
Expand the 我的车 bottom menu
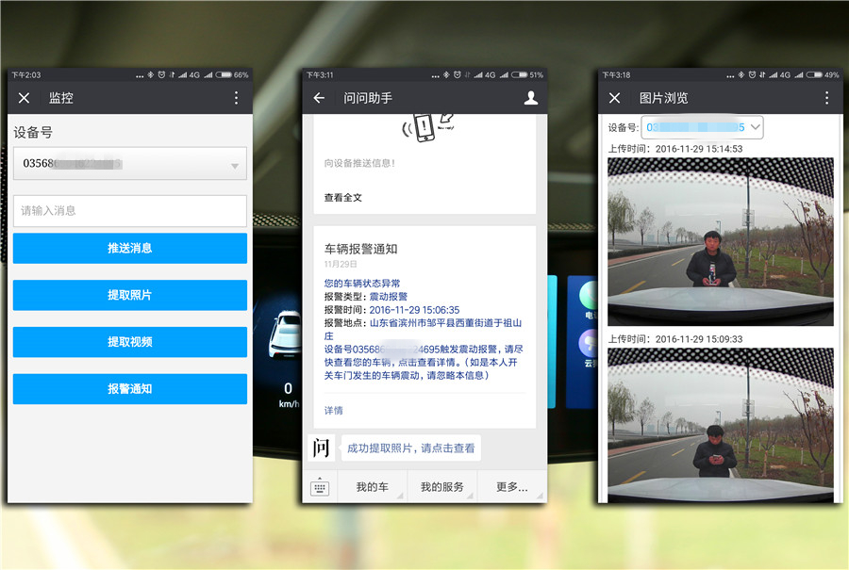pos(372,487)
